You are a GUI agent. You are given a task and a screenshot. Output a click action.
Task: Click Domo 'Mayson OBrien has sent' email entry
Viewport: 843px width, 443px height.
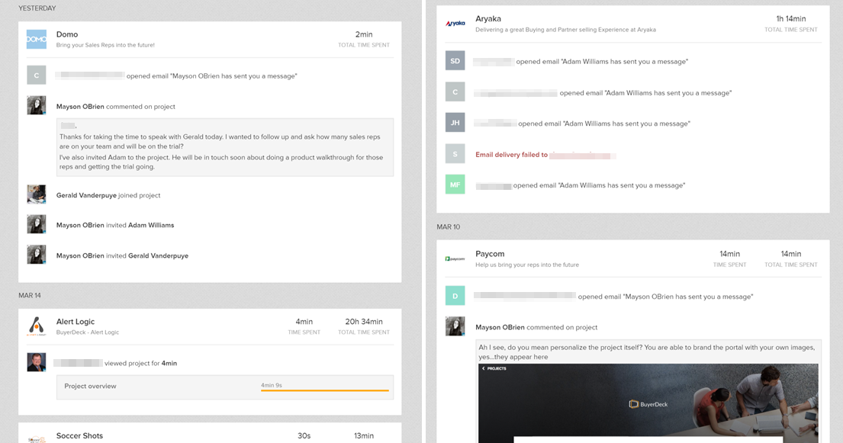pyautogui.click(x=212, y=76)
